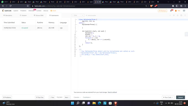The height and width of the screenshot is (106, 188).
Task: Submit the solution code
Action: [x=181, y=97]
